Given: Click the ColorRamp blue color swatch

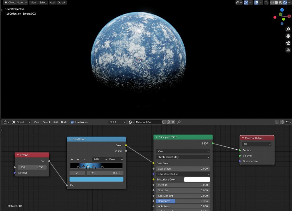Looking at the screenshot, I should (x=96, y=179).
